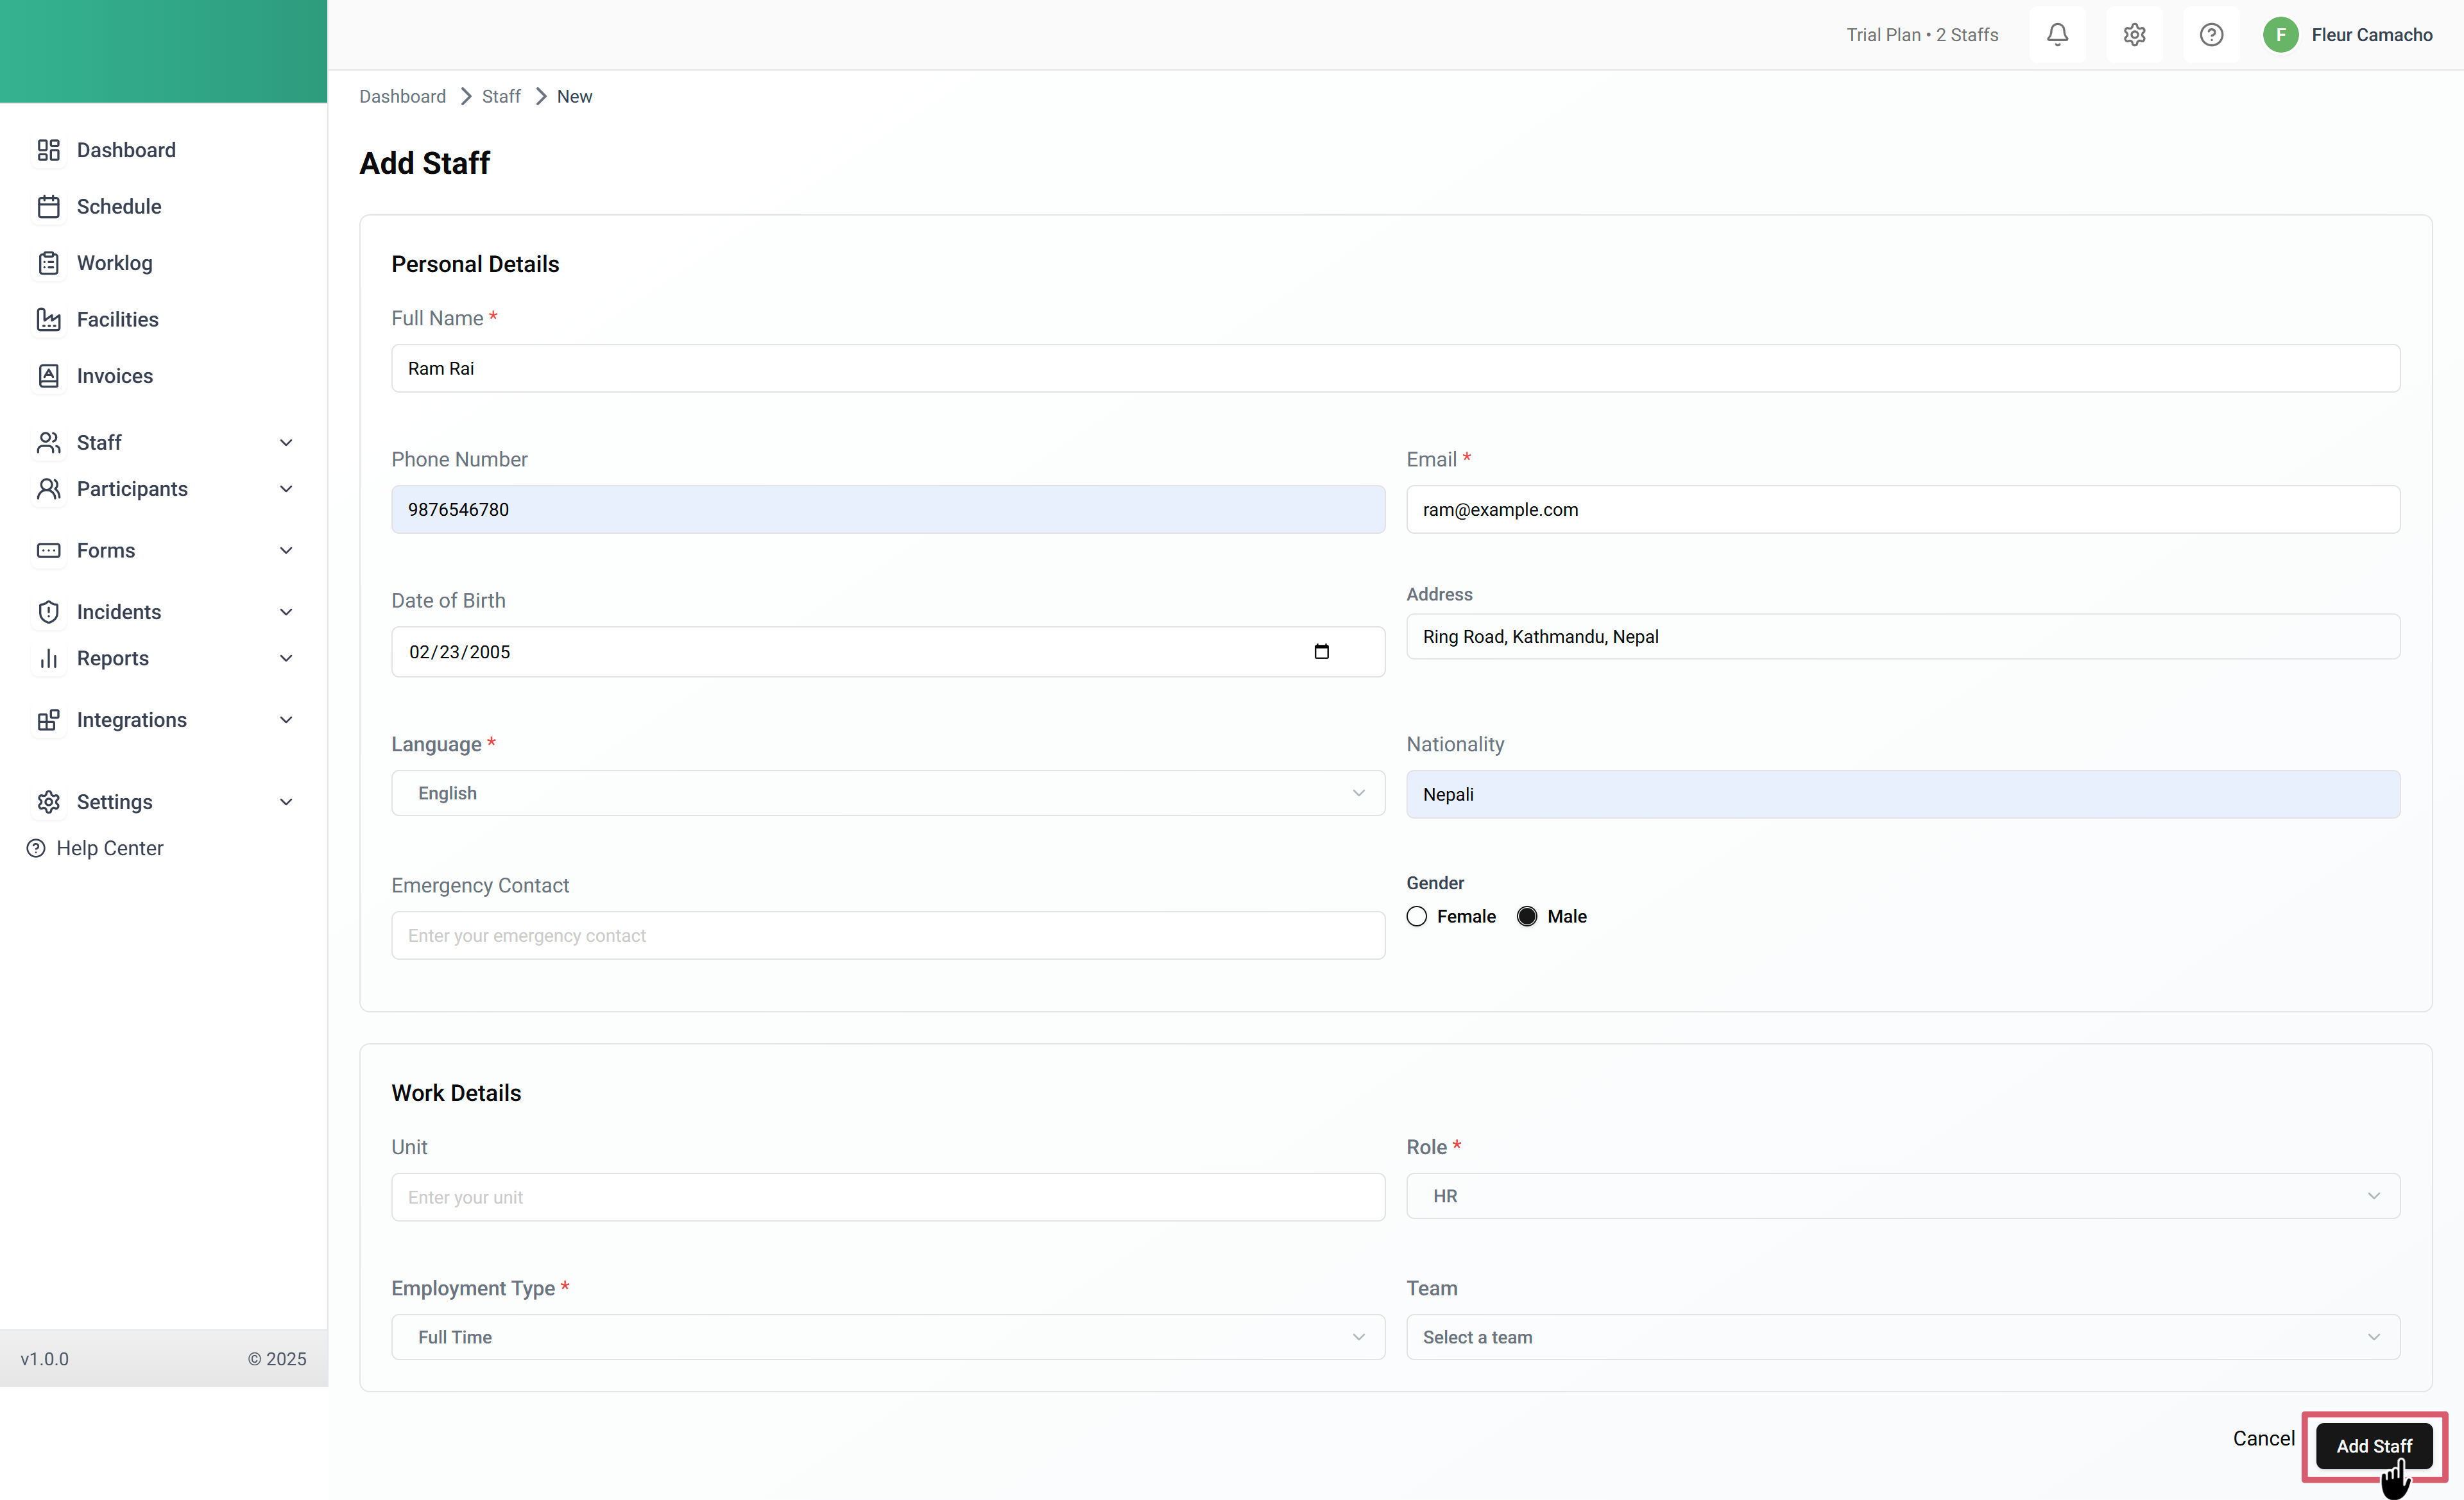2464x1500 pixels.
Task: Click the Facilities icon in sidebar
Action: click(48, 320)
